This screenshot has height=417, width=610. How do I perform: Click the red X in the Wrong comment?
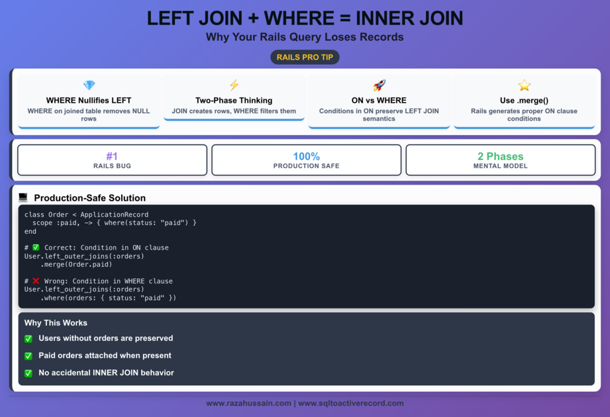coord(36,281)
